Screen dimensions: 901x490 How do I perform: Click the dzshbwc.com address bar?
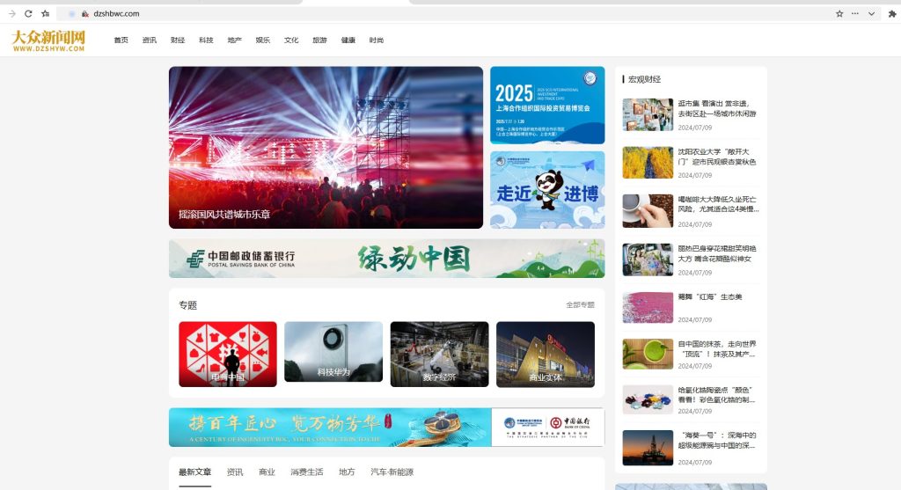point(448,13)
